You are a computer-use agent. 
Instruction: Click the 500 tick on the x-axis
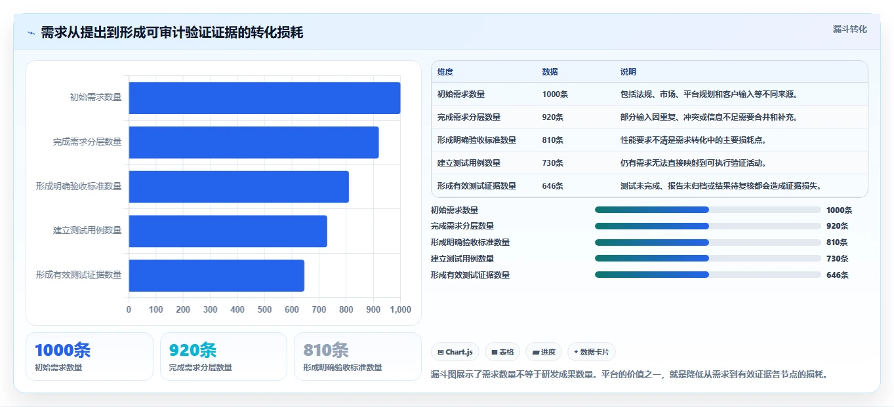(x=264, y=309)
